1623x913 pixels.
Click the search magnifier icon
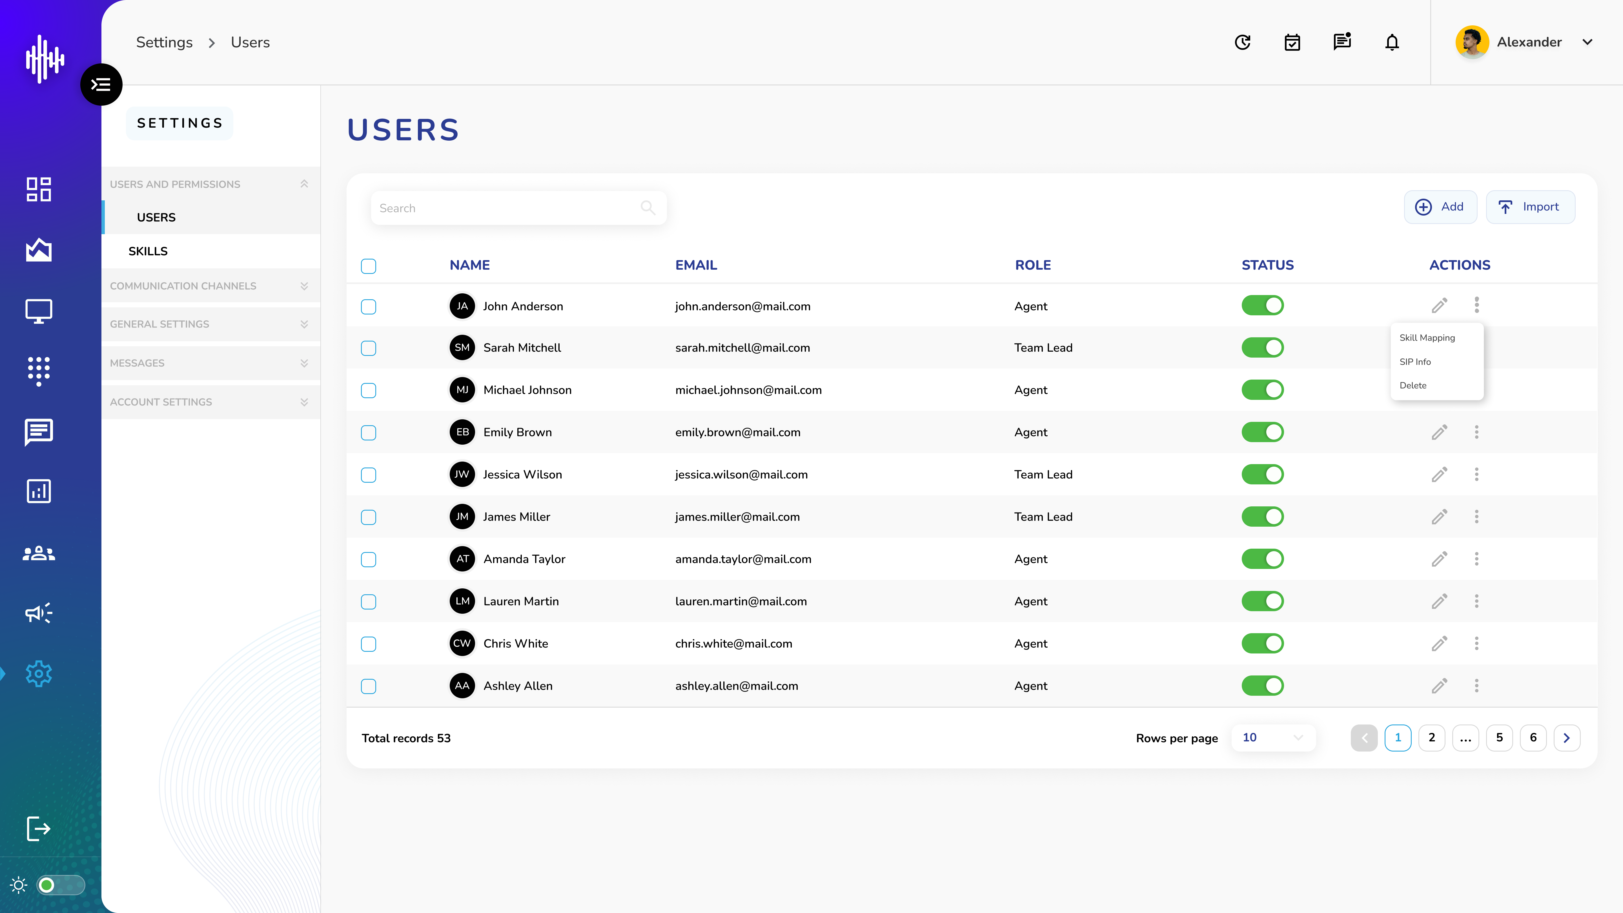click(x=648, y=207)
